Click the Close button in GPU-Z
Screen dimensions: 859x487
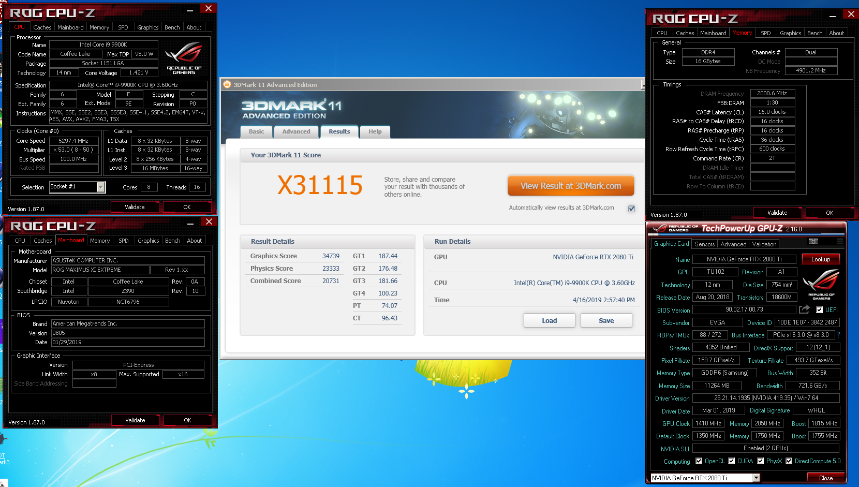click(x=826, y=478)
